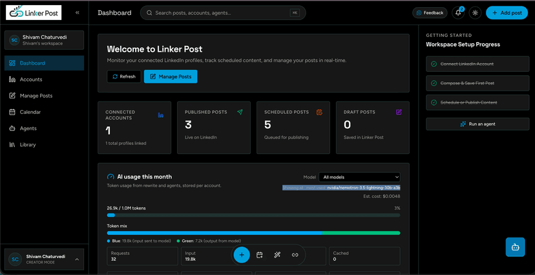Click the sparkle icon on Run an agent
The width and height of the screenshot is (535, 275).
tap(463, 124)
